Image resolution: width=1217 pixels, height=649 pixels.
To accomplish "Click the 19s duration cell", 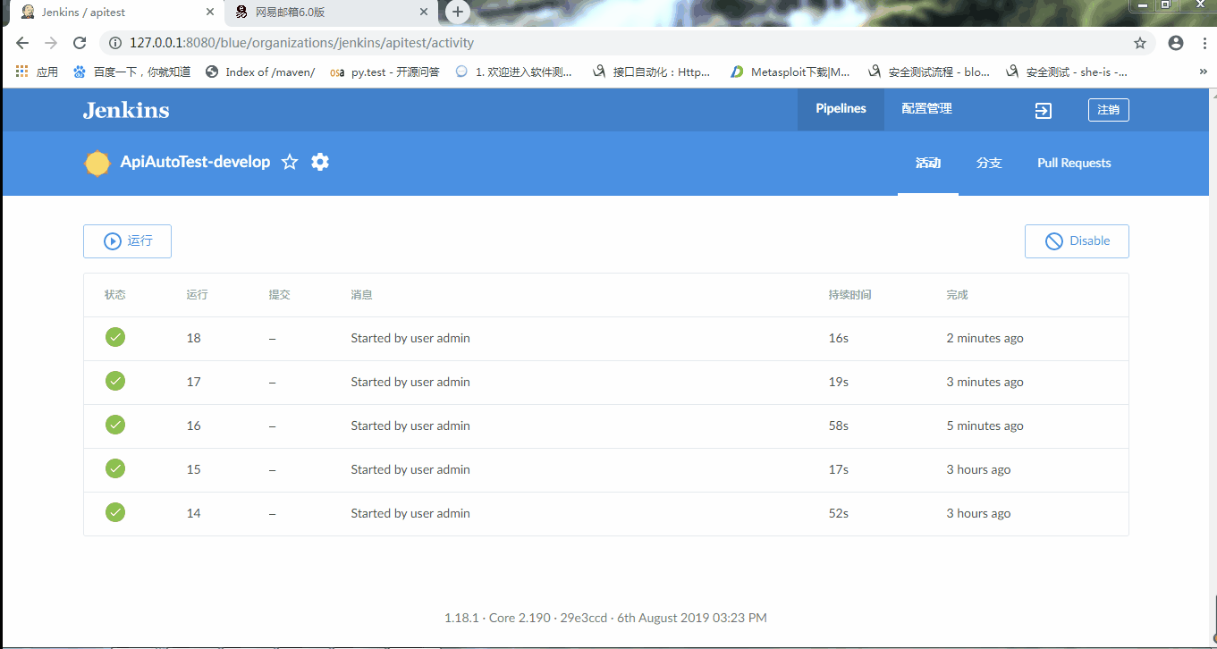I will pos(838,382).
